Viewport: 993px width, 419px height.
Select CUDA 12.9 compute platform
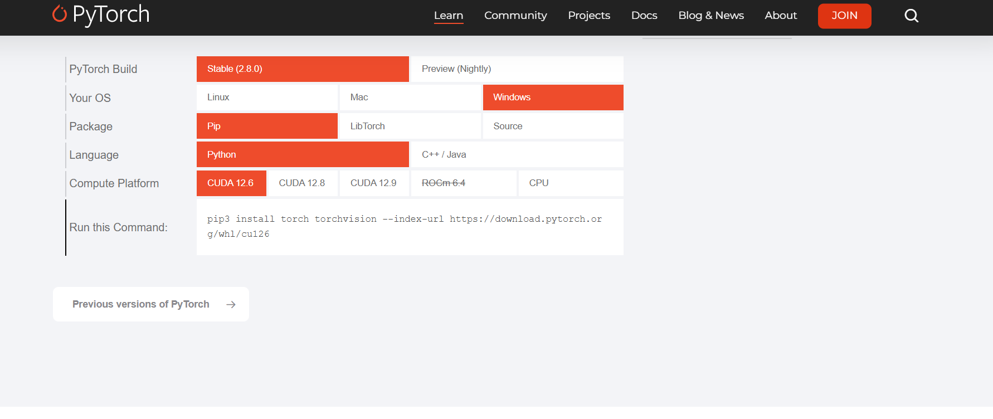click(373, 183)
